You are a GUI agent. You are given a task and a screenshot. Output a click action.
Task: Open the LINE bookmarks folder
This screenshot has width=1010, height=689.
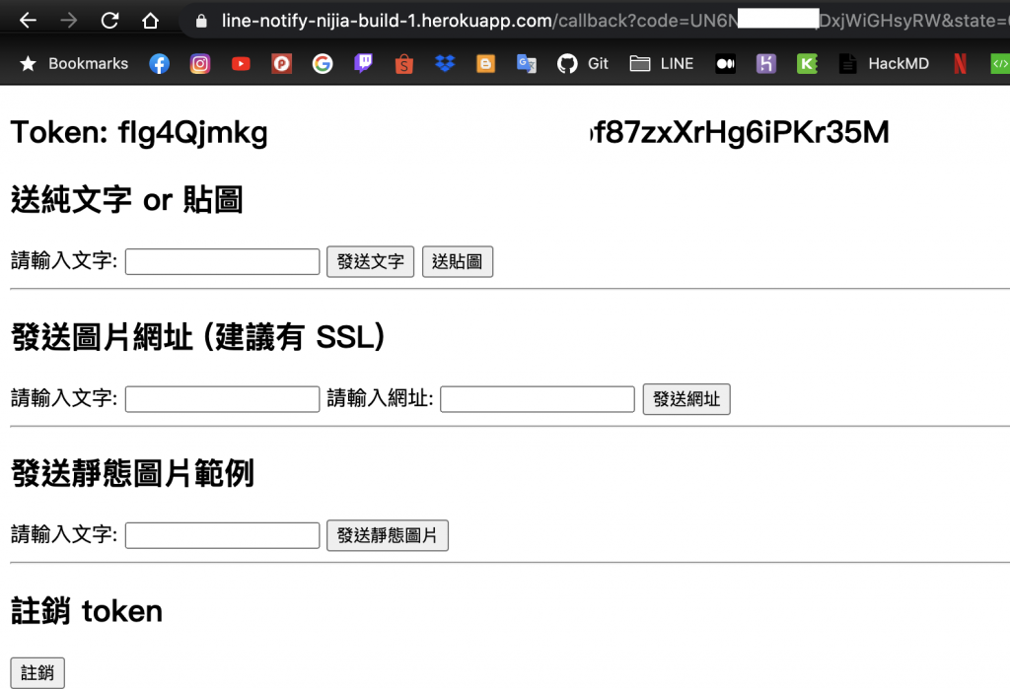click(x=662, y=64)
